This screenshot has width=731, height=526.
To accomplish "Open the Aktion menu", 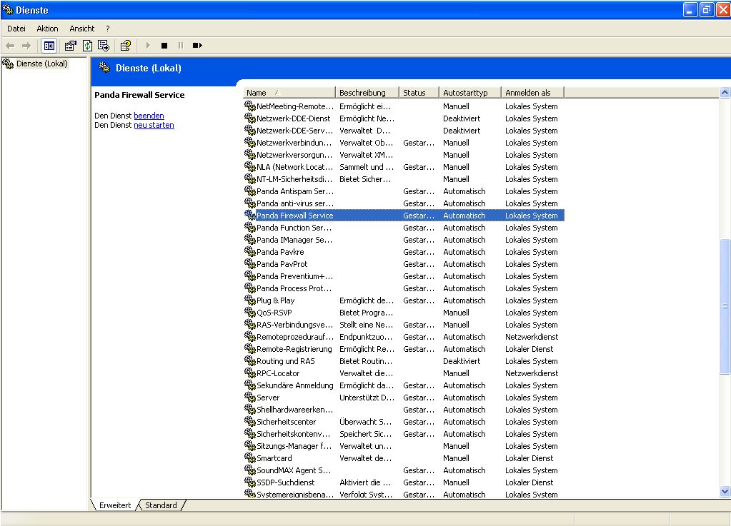I will (x=47, y=29).
